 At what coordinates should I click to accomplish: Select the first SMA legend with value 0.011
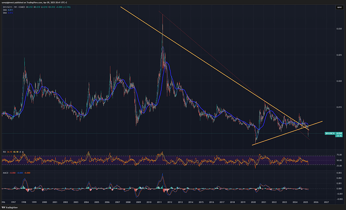point(8,10)
